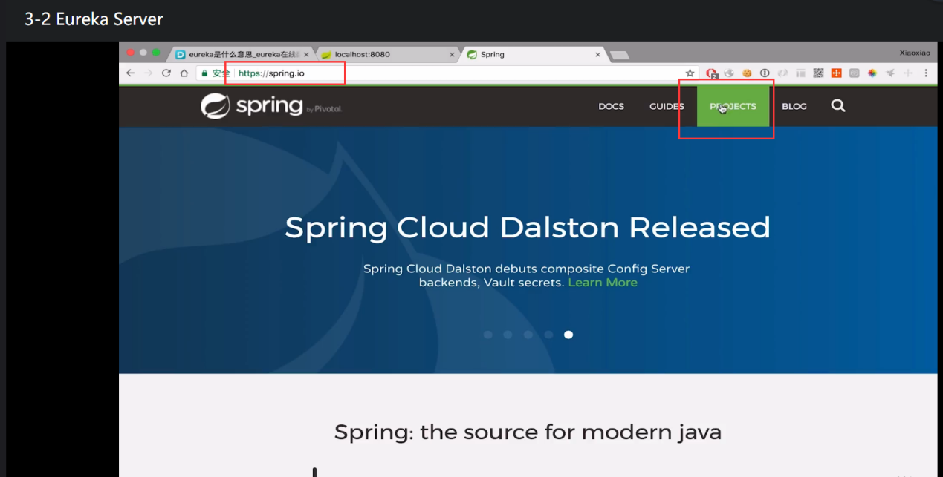
Task: Close the Spring tab
Action: 597,55
